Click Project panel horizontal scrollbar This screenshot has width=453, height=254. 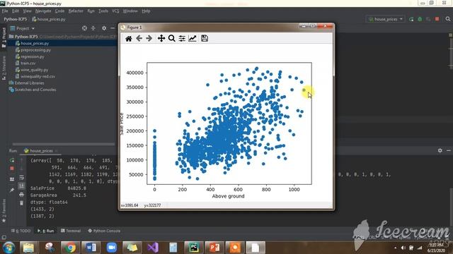(x=64, y=144)
